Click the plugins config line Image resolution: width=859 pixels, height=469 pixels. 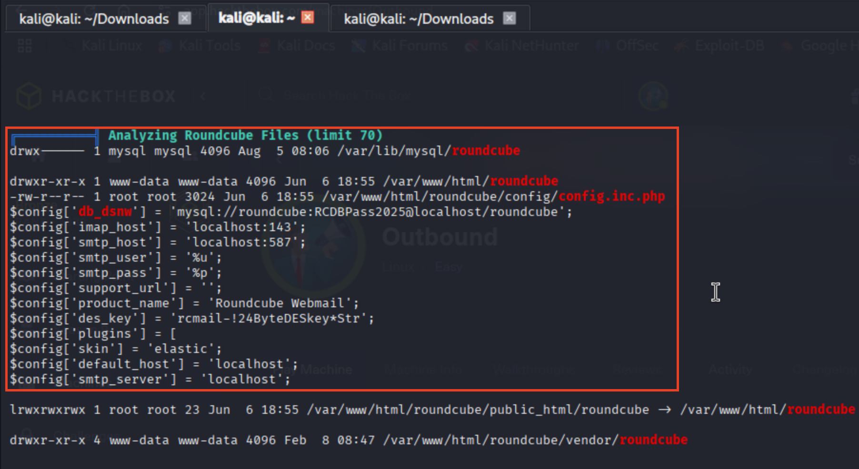point(93,333)
